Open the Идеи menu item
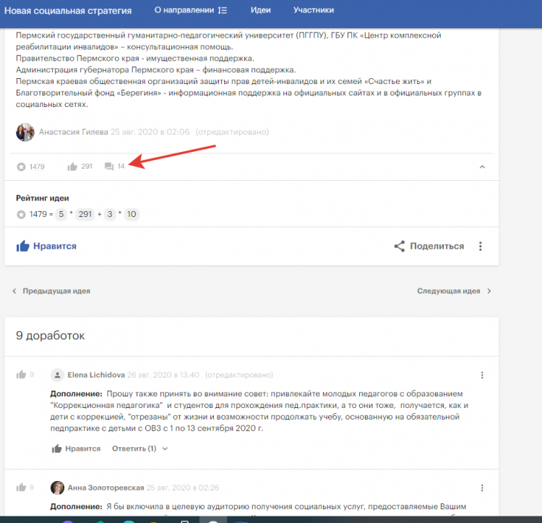 point(261,11)
